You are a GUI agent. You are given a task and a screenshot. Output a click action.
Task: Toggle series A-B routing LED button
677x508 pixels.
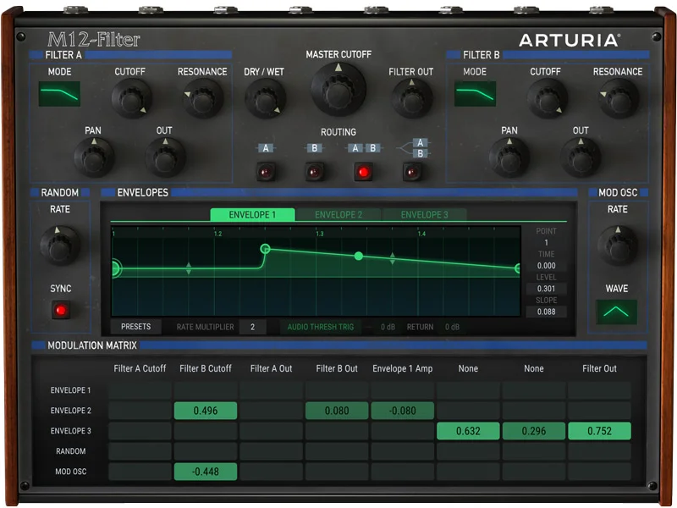pos(364,172)
